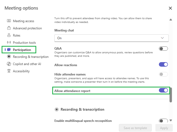Click the Copilot and other AI icon
Screen dimensions: 177x132
9,64
